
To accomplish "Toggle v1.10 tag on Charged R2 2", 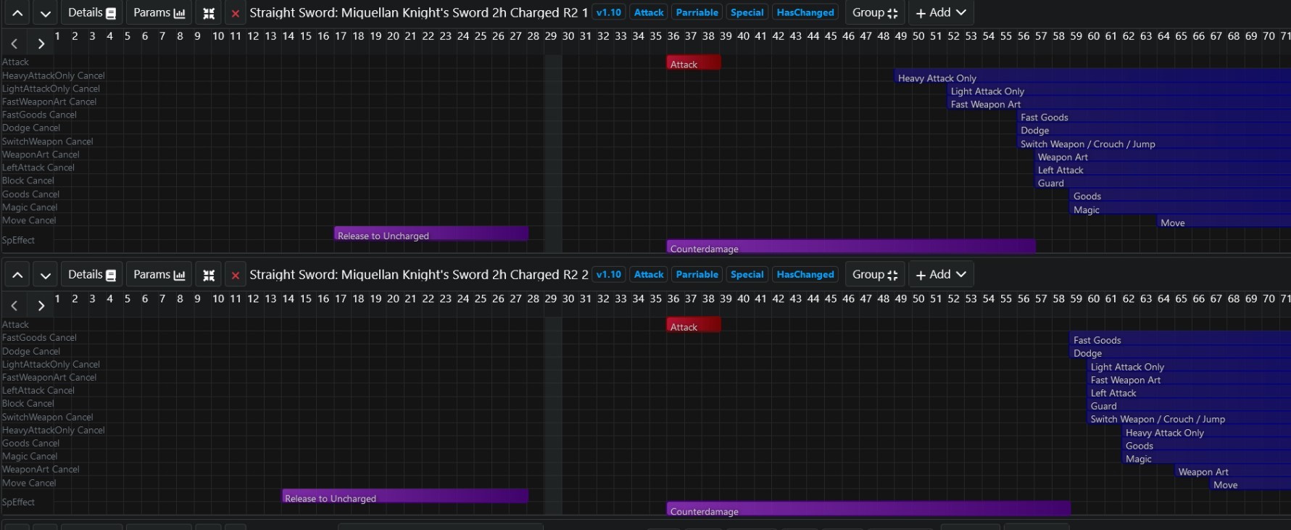I will (609, 275).
